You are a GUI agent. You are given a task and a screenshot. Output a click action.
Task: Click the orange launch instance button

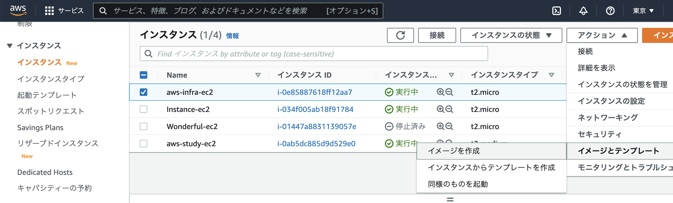(x=657, y=35)
